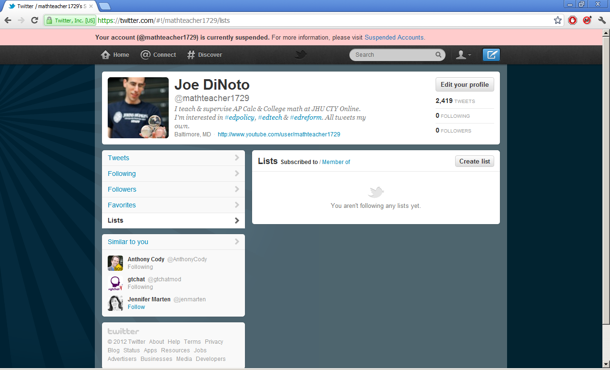Image resolution: width=610 pixels, height=370 pixels.
Task: Open the Resources footer link
Action: (x=175, y=350)
